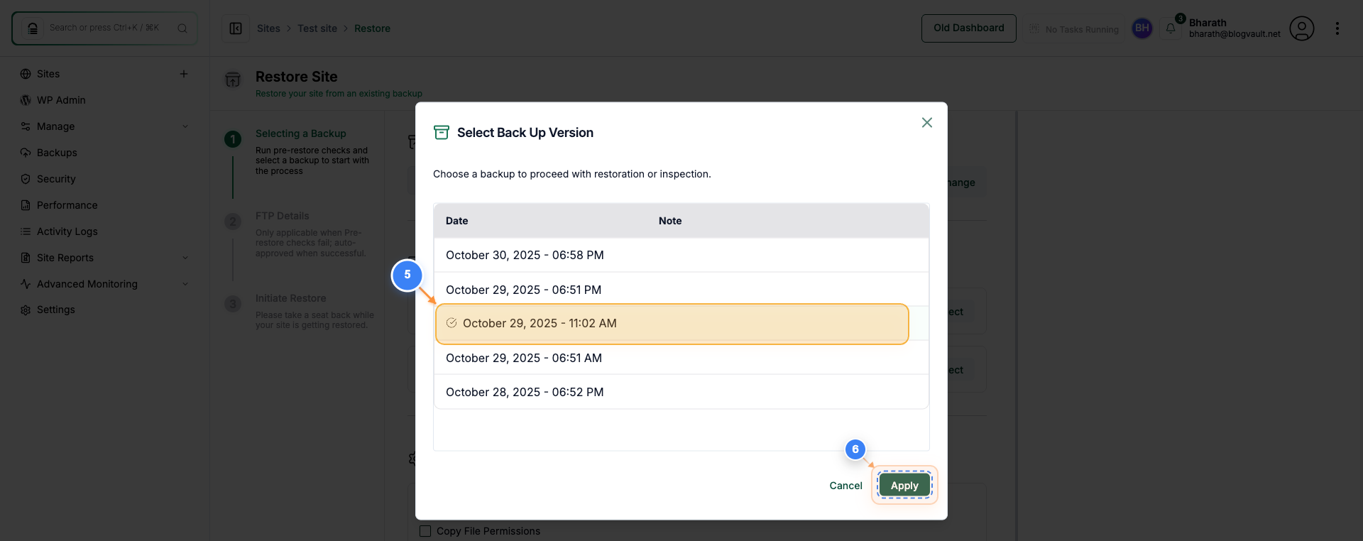Open the user profile avatar icon

tap(1301, 28)
